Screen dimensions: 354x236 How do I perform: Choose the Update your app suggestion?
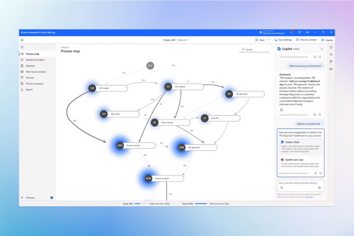(301, 163)
